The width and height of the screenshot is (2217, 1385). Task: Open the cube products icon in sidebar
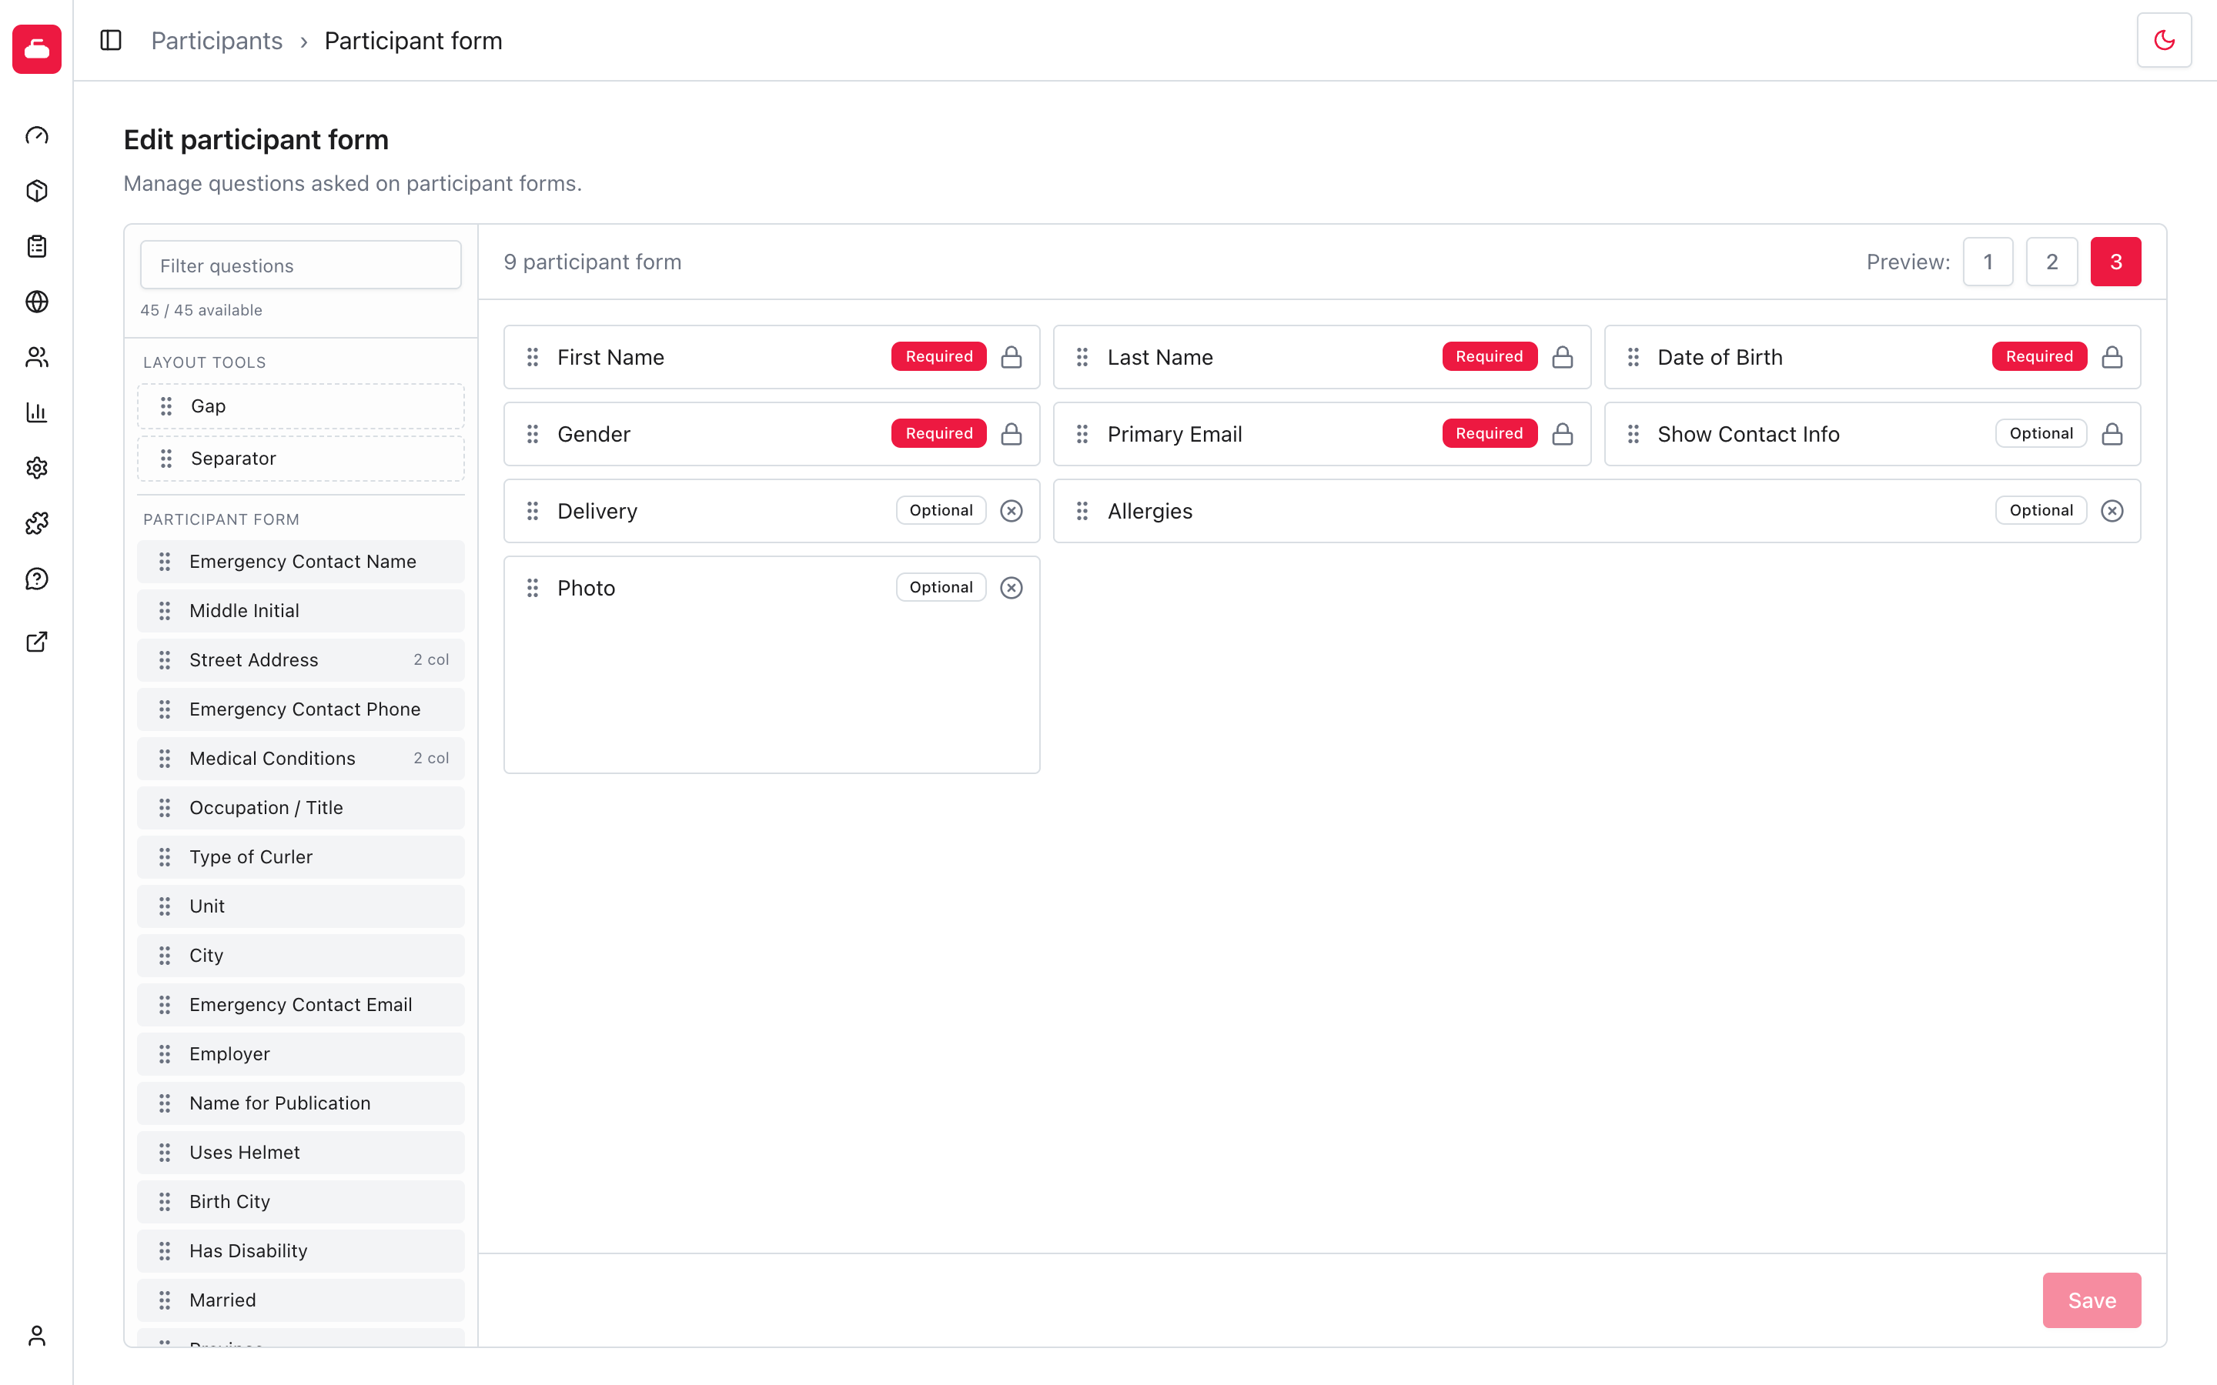tap(37, 191)
